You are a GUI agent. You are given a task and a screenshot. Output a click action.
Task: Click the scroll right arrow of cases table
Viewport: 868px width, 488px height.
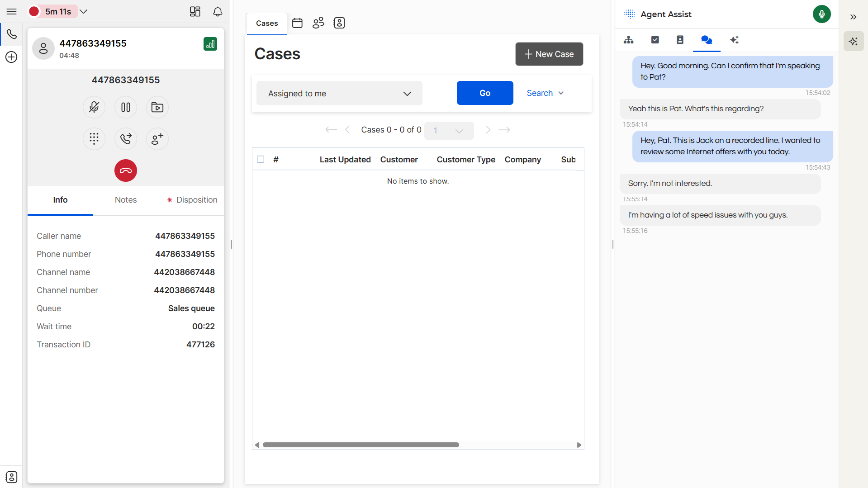[x=579, y=445]
